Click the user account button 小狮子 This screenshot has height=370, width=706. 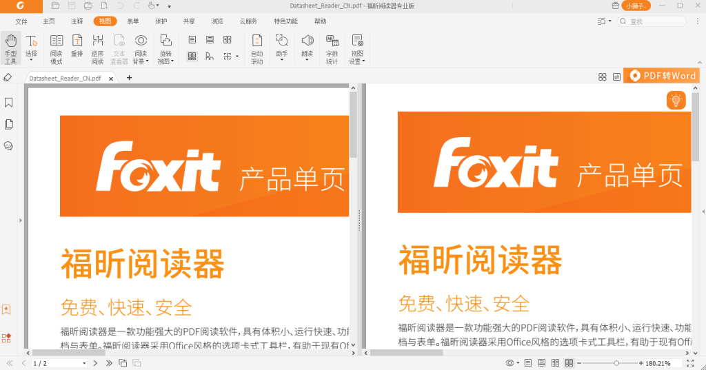636,6
